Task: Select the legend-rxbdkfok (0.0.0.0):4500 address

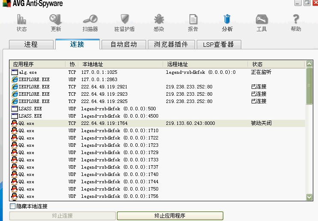Action: (120, 116)
